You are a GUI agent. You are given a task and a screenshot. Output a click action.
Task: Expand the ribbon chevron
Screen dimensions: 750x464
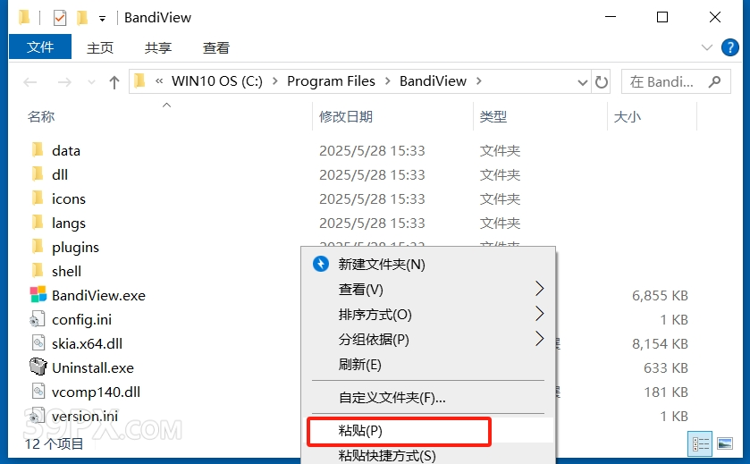706,47
